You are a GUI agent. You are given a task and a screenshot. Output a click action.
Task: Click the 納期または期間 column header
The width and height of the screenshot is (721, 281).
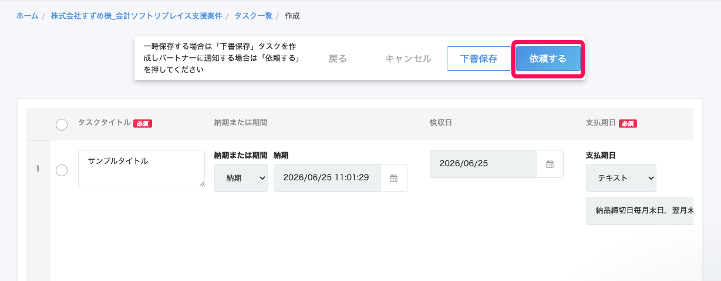241,122
